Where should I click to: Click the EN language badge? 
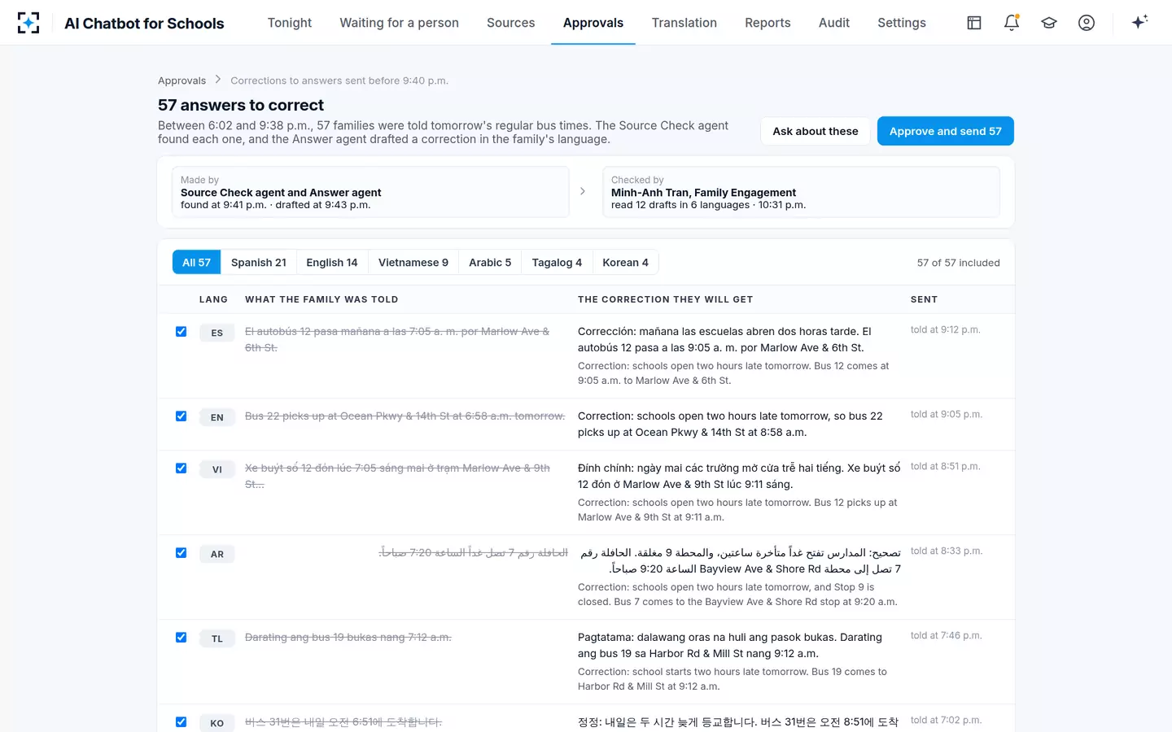pyautogui.click(x=217, y=417)
